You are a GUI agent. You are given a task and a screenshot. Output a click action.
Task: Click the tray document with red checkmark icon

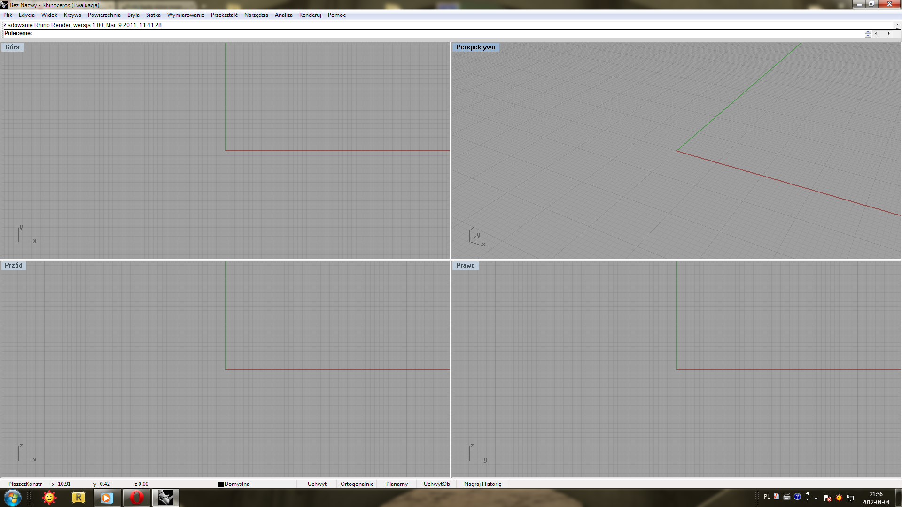click(x=777, y=496)
